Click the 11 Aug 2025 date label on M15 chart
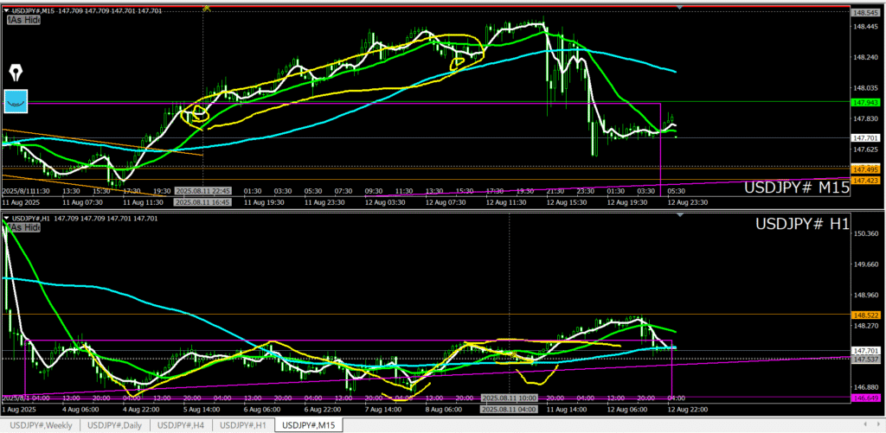 [x=22, y=202]
